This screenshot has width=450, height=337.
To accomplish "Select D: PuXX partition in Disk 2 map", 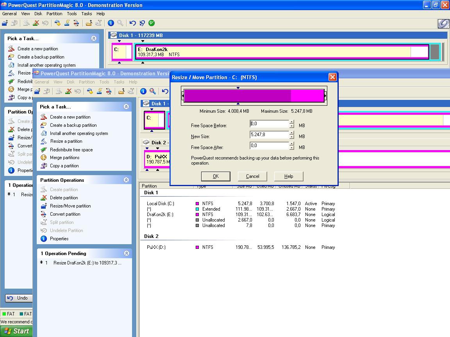I will [x=157, y=159].
